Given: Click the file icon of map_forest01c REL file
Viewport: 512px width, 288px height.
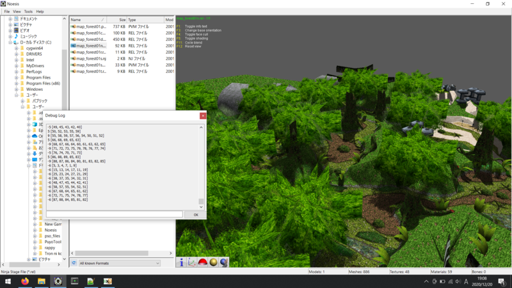Looking at the screenshot, I should pos(74,33).
